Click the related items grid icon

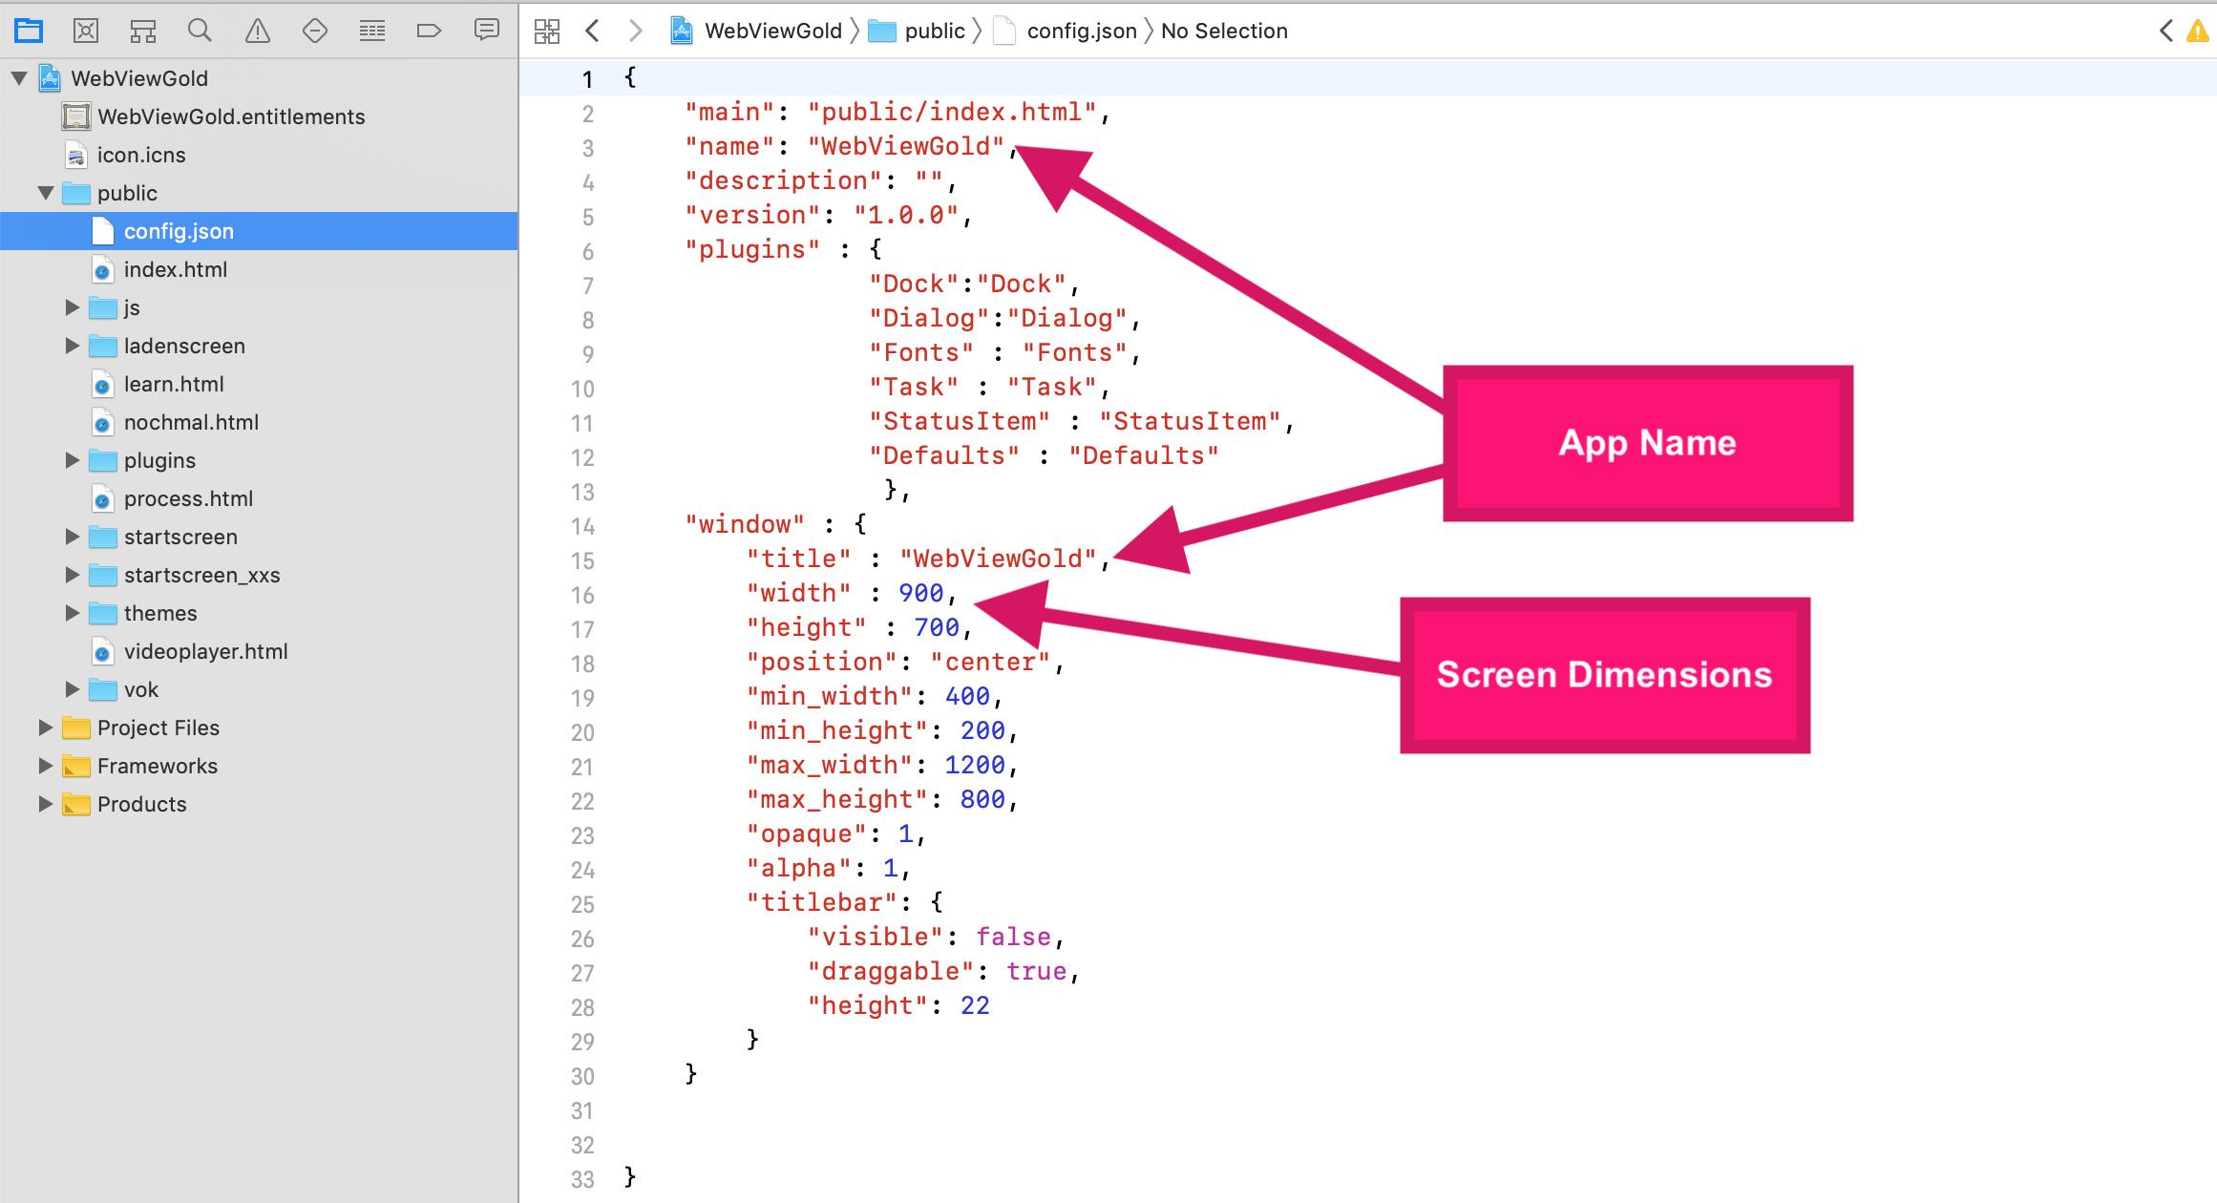547,31
